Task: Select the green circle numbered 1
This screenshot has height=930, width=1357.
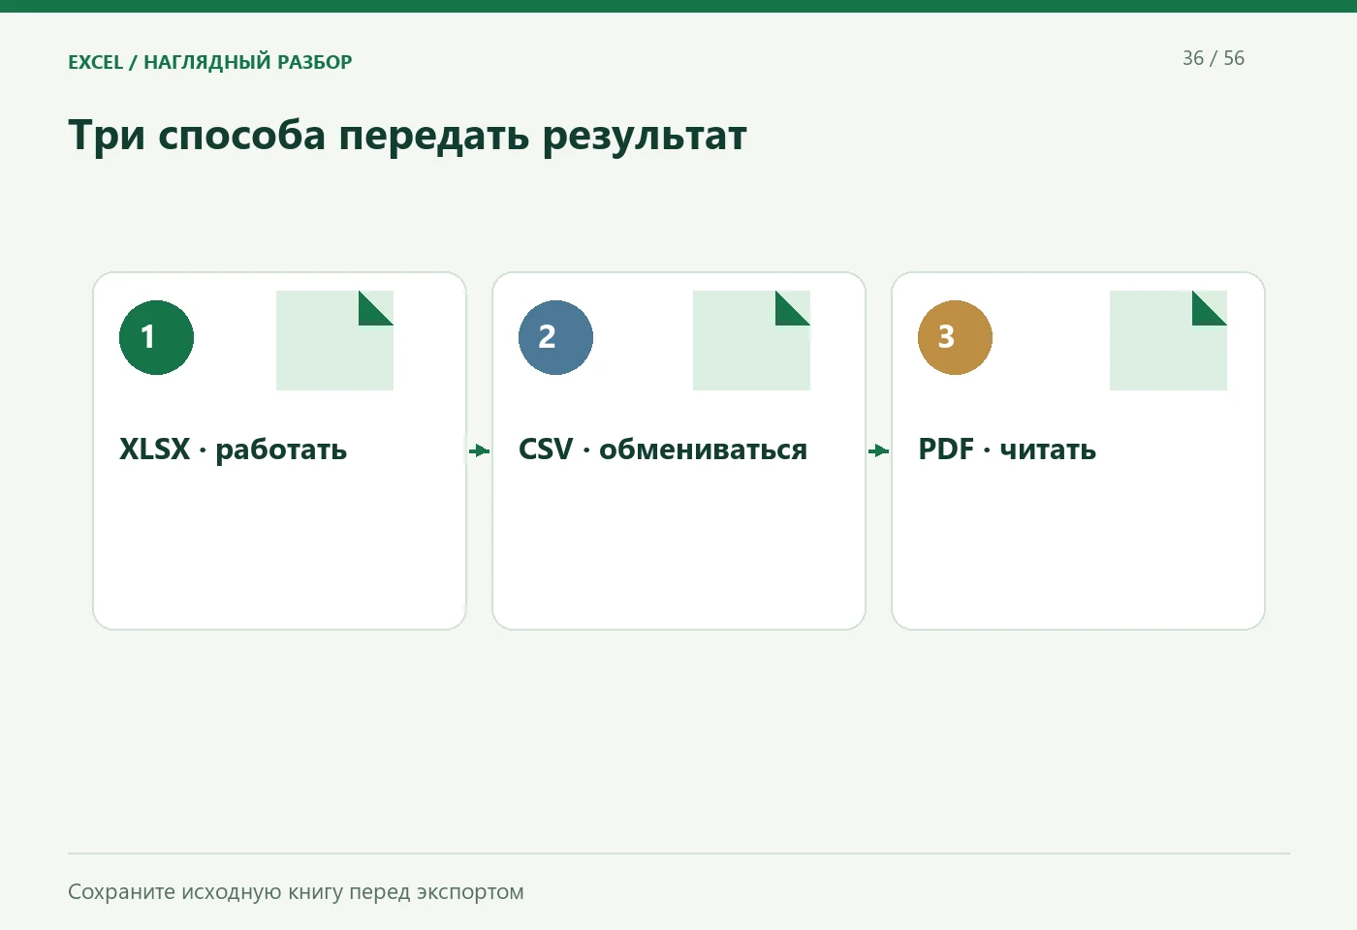Action: tap(156, 337)
